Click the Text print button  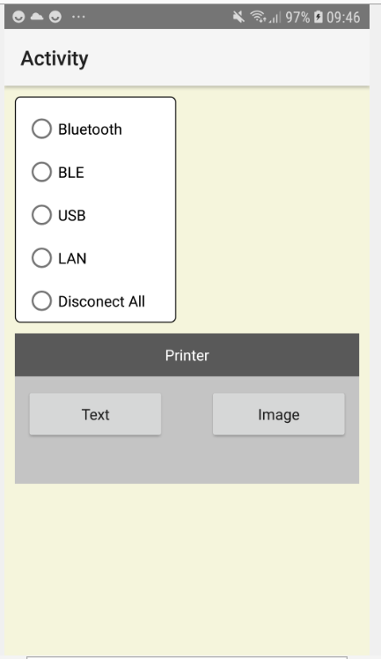click(95, 414)
